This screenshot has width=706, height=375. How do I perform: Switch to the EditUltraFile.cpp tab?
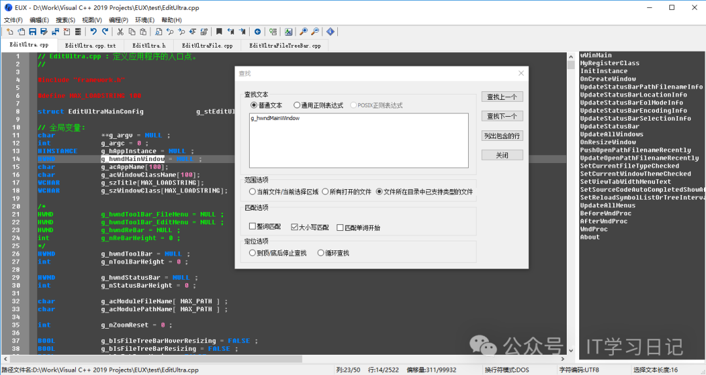207,46
